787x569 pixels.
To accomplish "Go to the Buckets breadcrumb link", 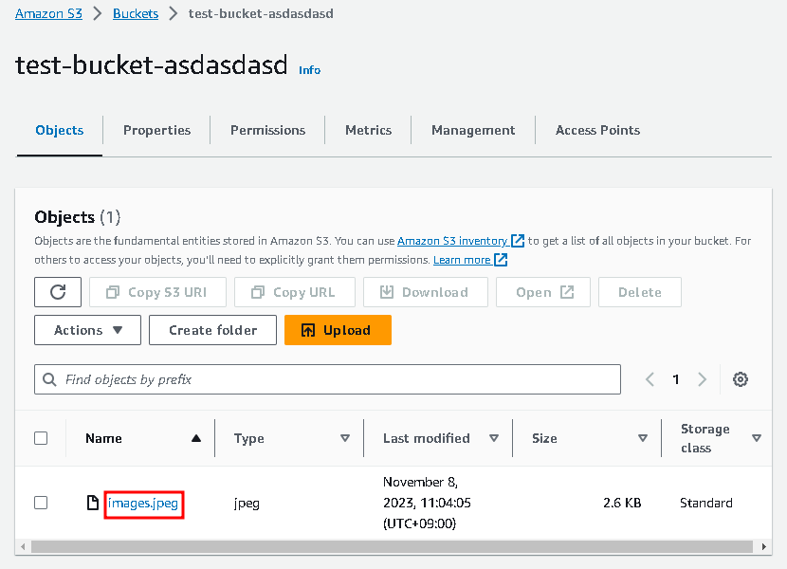I will click(136, 13).
